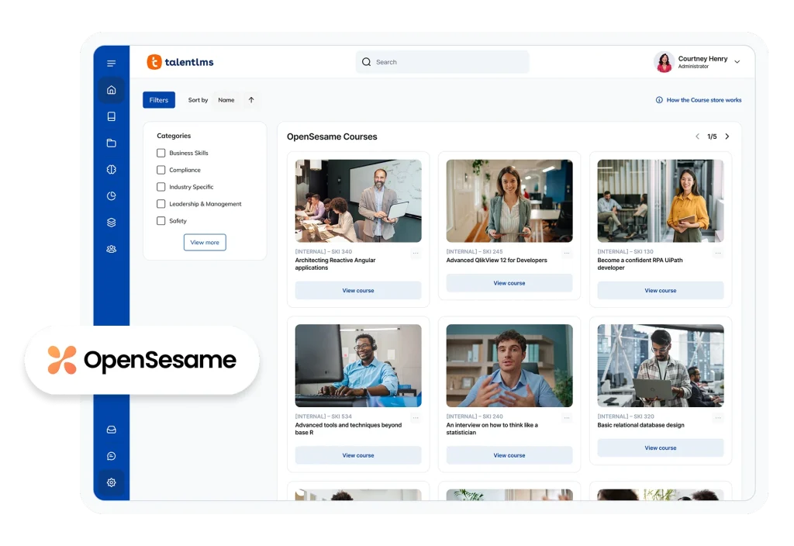Click the stacked layers icon in sidebar
The height and width of the screenshot is (546, 794).
click(111, 223)
